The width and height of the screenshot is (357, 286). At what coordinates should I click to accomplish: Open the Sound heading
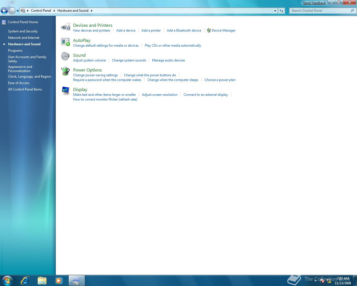[79, 55]
